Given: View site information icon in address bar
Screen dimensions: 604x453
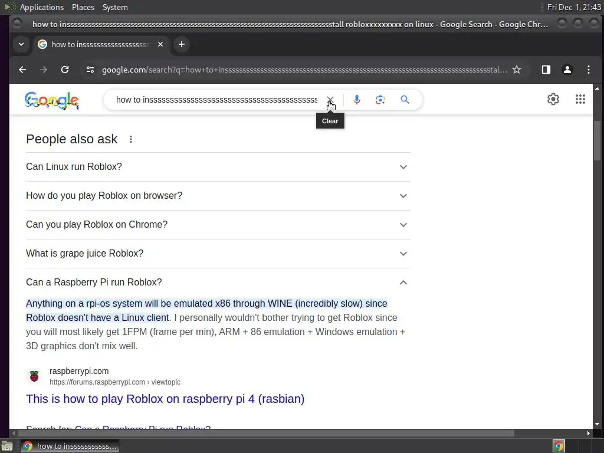Looking at the screenshot, I should (90, 70).
